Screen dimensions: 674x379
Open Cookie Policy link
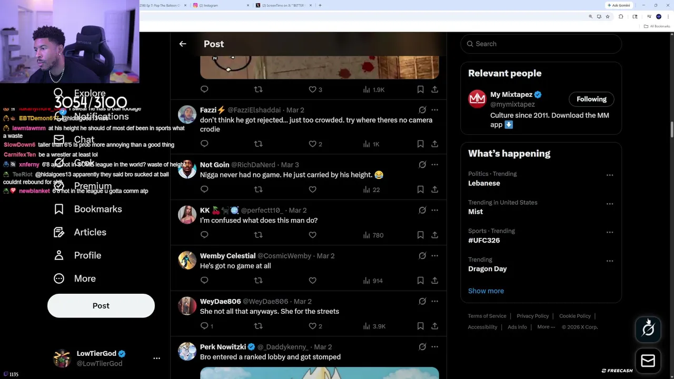[575, 316]
